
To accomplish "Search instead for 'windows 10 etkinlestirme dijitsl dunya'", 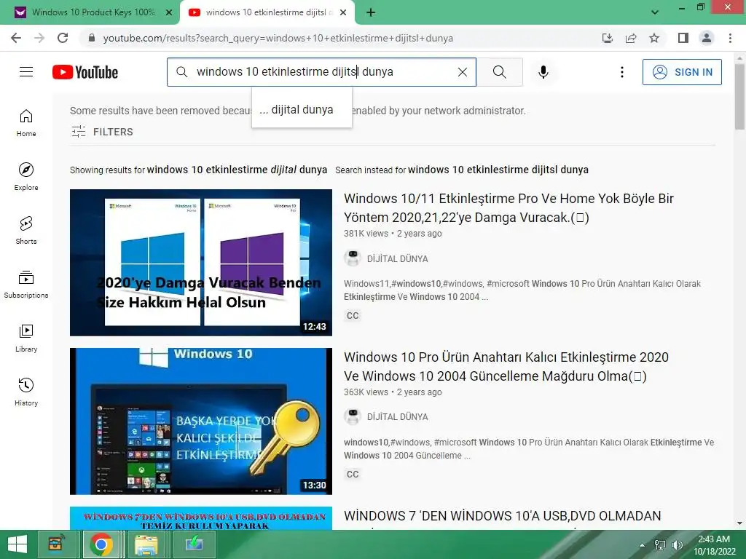I will pyautogui.click(x=498, y=170).
